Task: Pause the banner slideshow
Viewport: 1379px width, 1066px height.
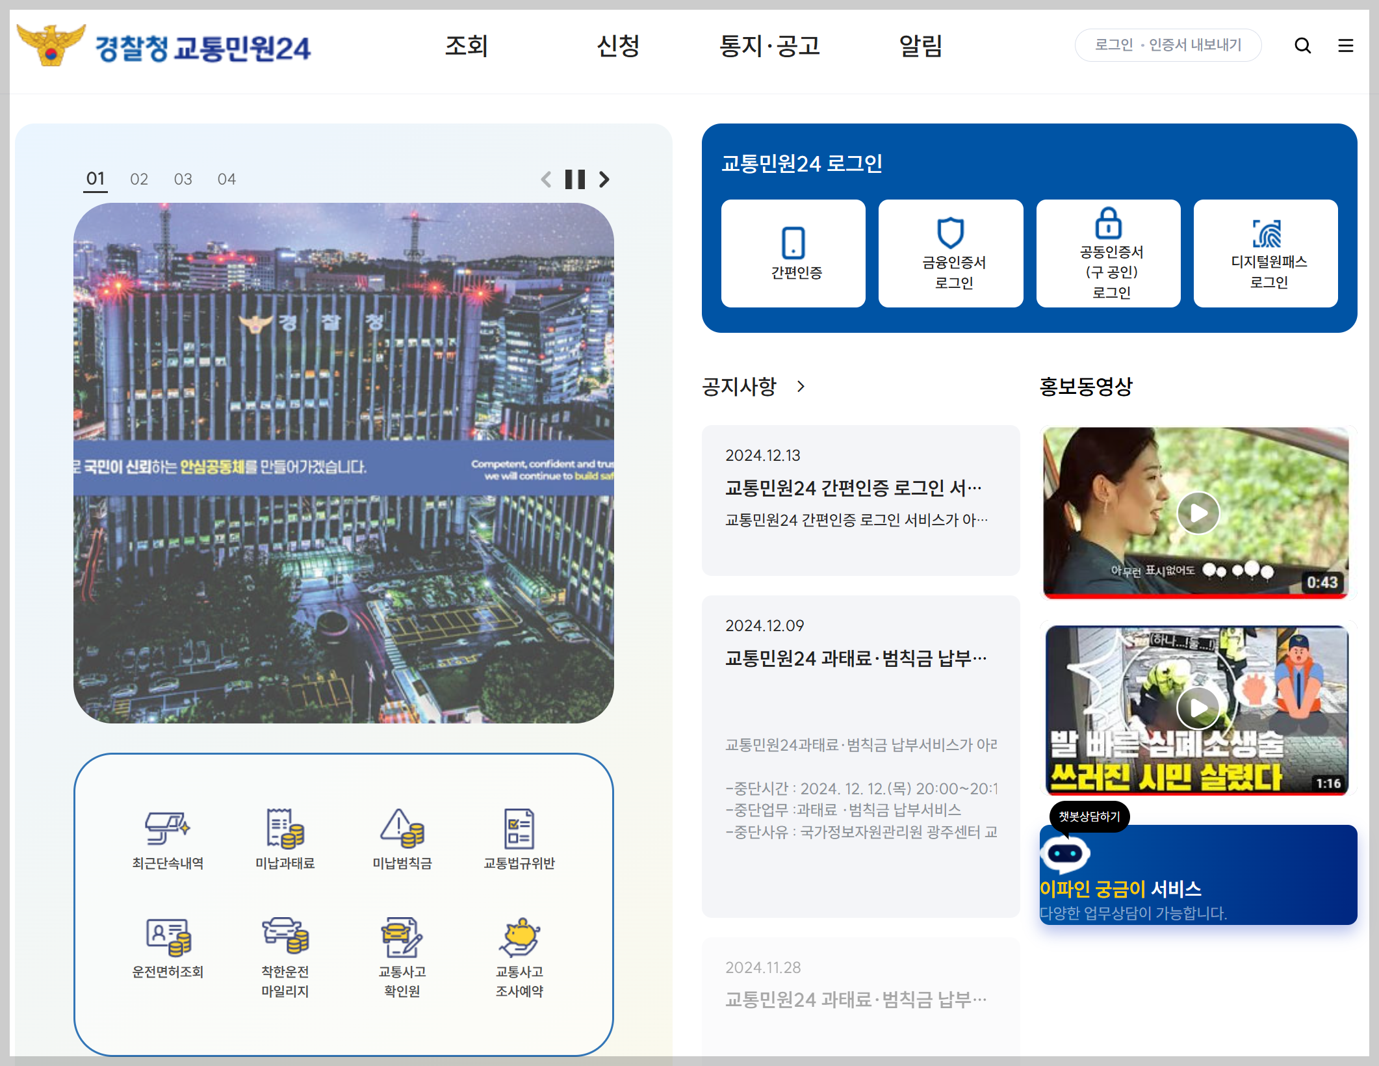Action: 574,179
